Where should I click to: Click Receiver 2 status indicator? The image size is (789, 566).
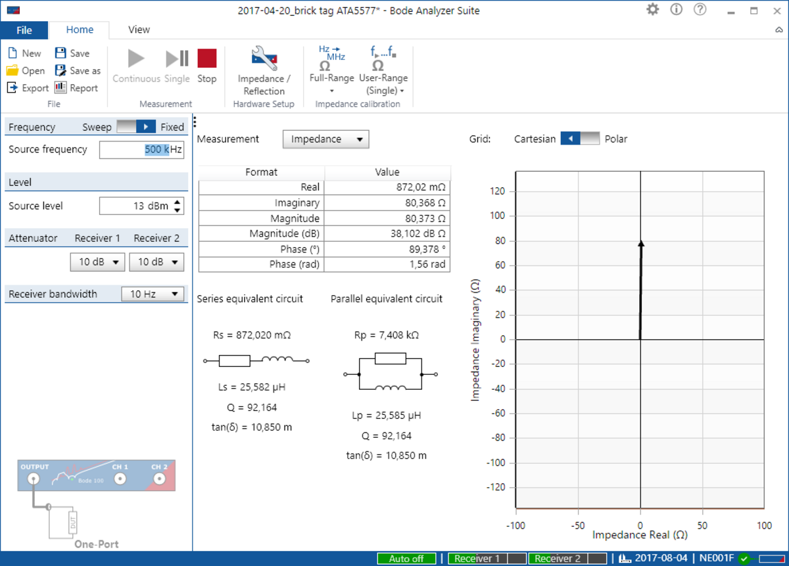567,559
